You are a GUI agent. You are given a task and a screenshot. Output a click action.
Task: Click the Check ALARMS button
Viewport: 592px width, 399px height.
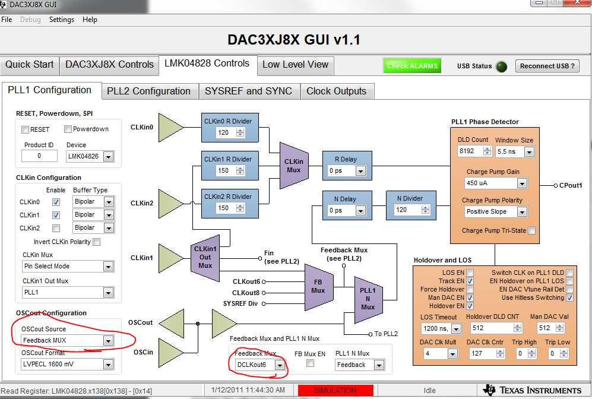(x=412, y=66)
